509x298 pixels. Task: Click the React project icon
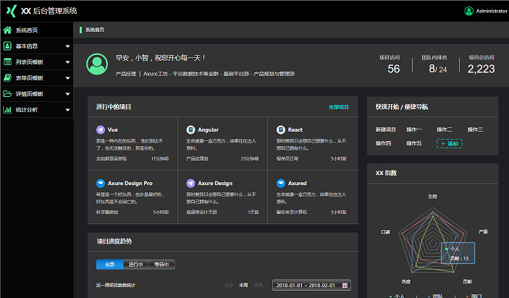pyautogui.click(x=280, y=129)
